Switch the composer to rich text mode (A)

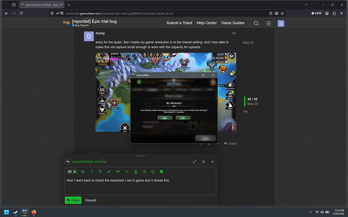(75, 172)
